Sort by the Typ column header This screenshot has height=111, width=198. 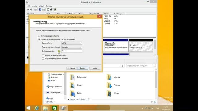(61, 14)
